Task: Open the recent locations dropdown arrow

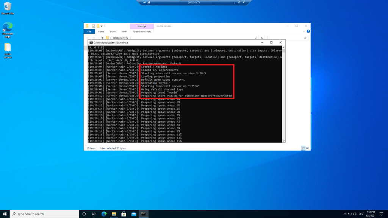Action: [x=98, y=38]
